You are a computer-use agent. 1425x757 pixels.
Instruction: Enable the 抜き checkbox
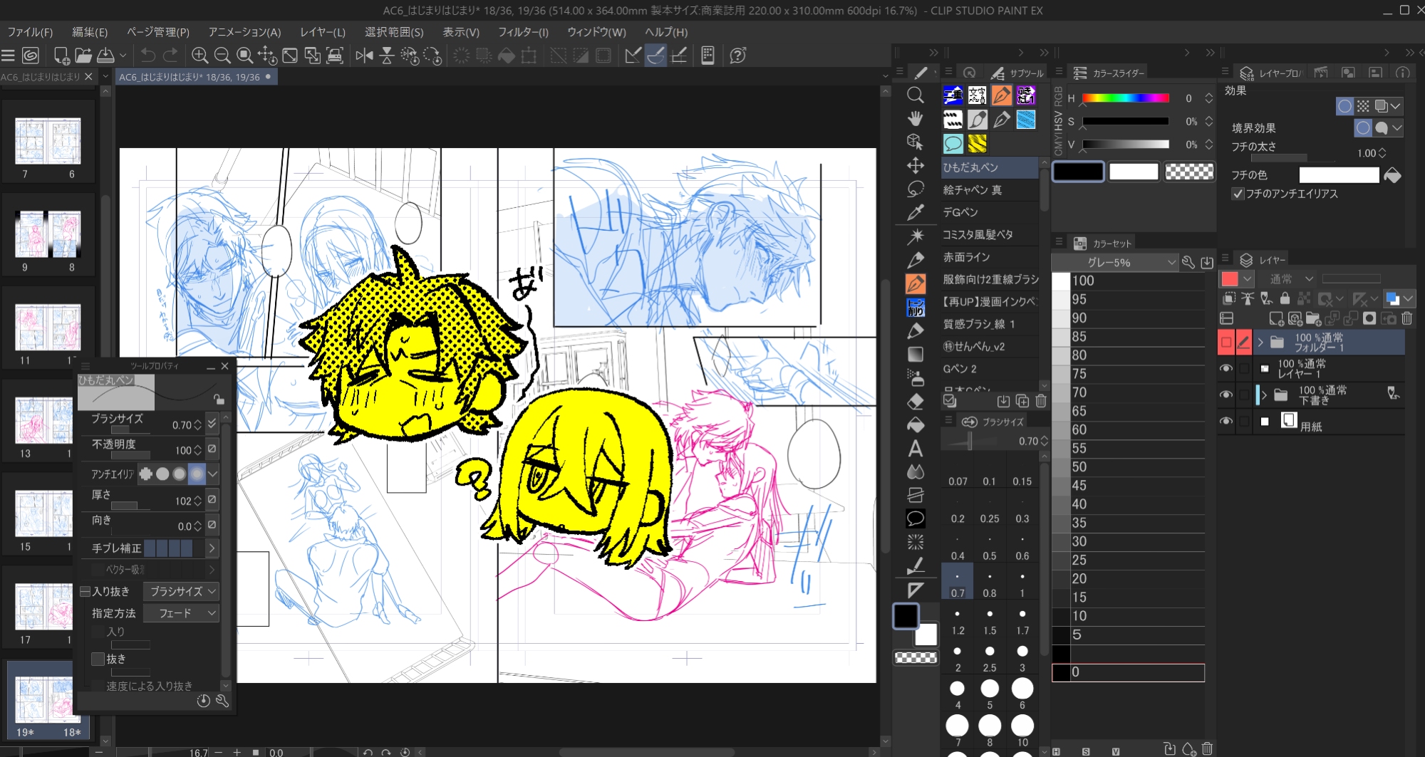(x=98, y=659)
